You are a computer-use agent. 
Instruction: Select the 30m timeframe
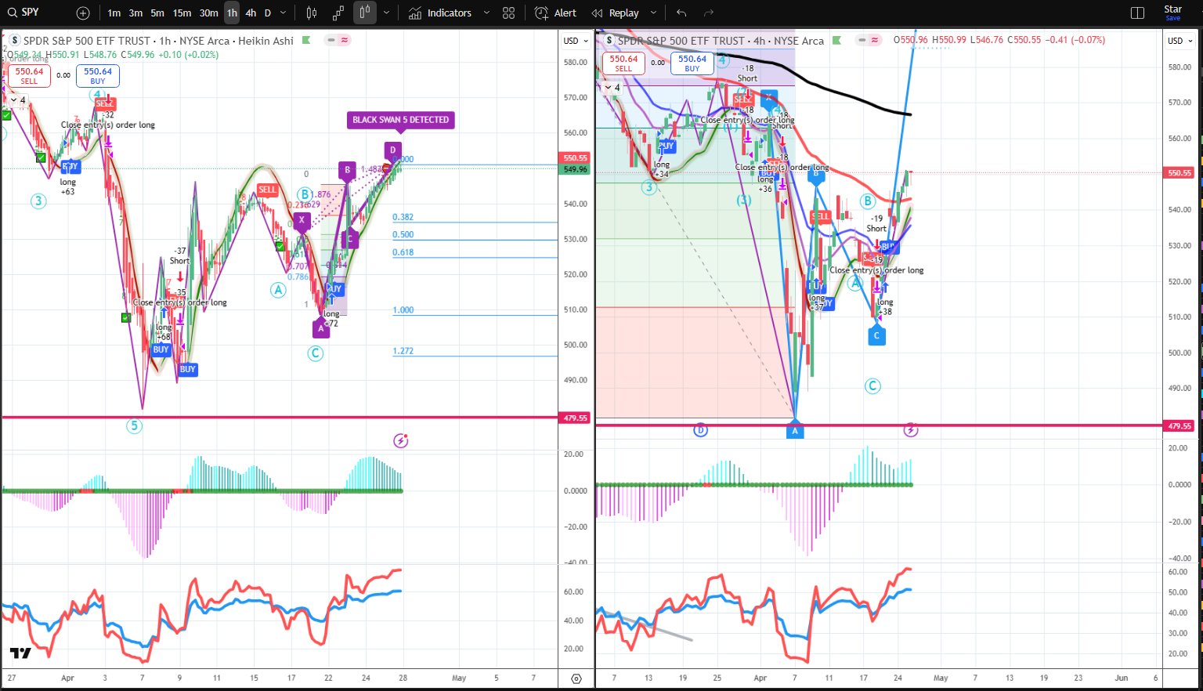(208, 13)
